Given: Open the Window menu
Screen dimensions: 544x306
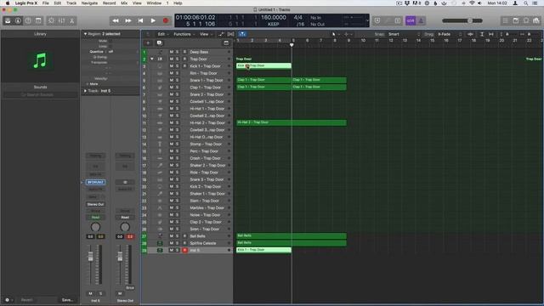Looking at the screenshot, I should tap(154, 3).
